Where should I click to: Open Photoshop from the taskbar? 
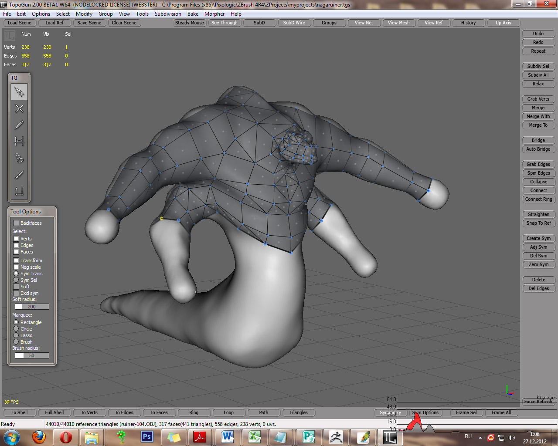pos(147,436)
